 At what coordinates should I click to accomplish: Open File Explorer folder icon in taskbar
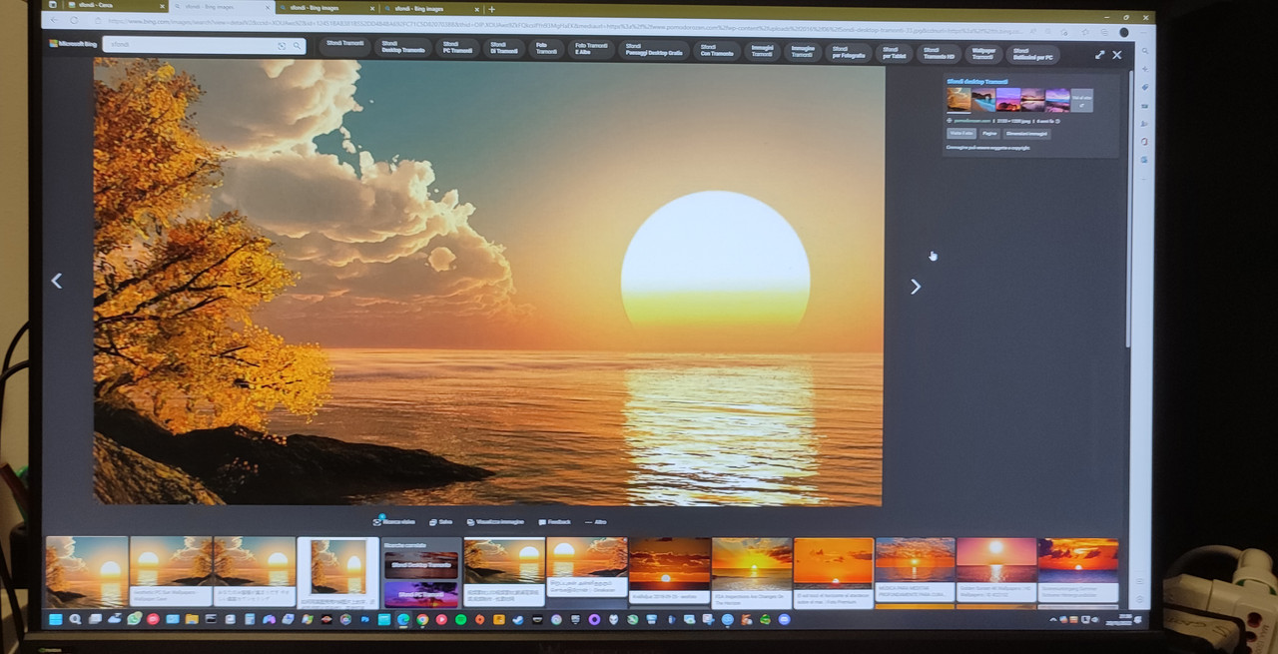192,619
